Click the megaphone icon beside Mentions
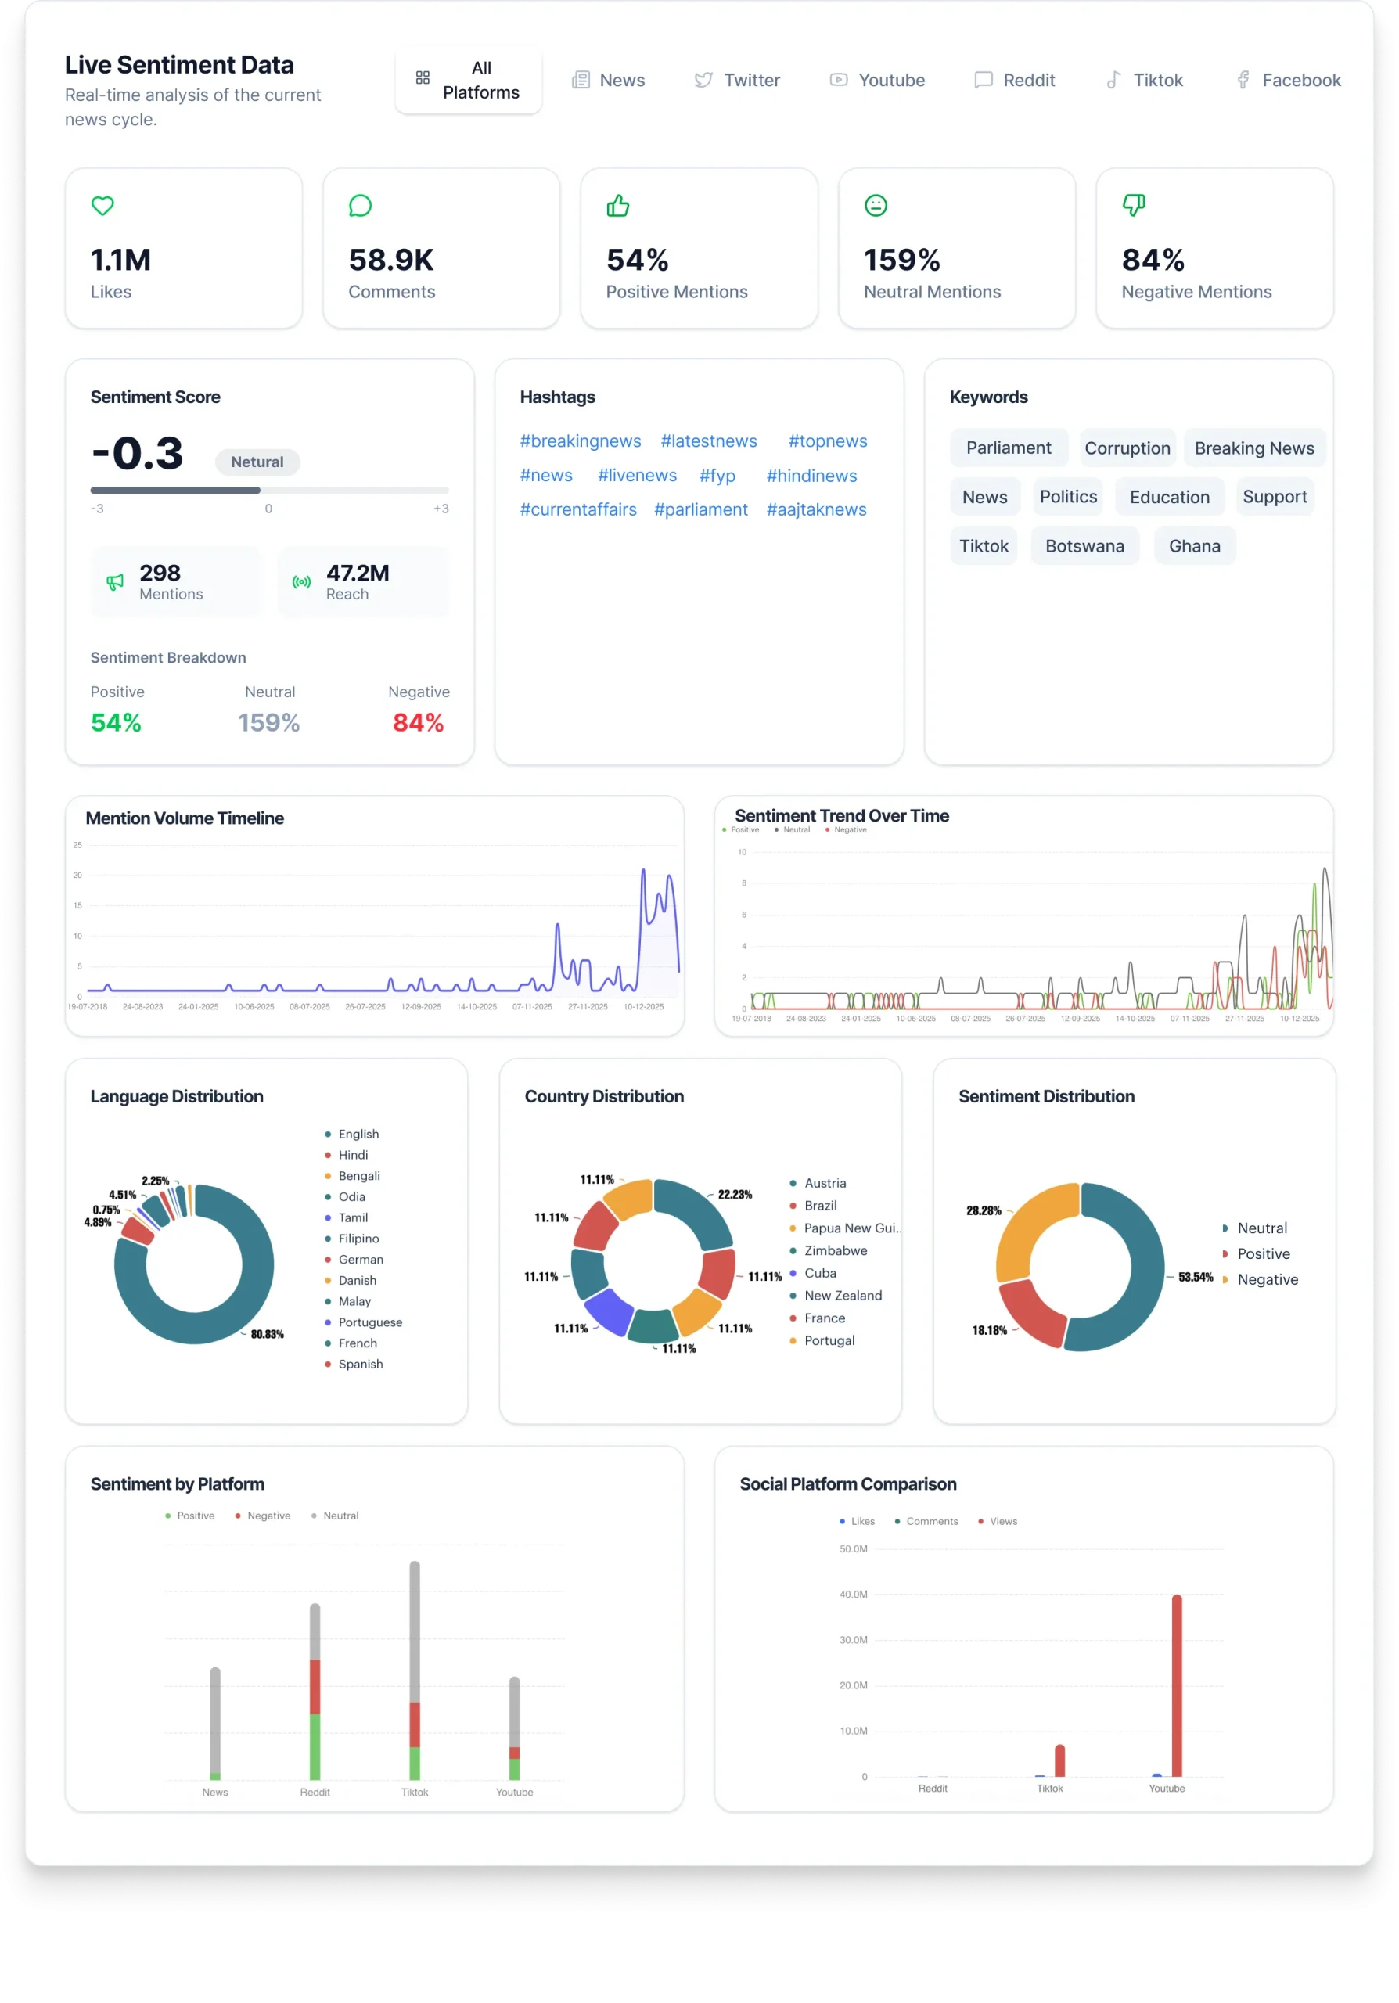The height and width of the screenshot is (2003, 1399). point(115,582)
